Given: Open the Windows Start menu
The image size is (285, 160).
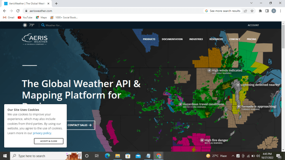Looking at the screenshot, I should [x=5, y=156].
